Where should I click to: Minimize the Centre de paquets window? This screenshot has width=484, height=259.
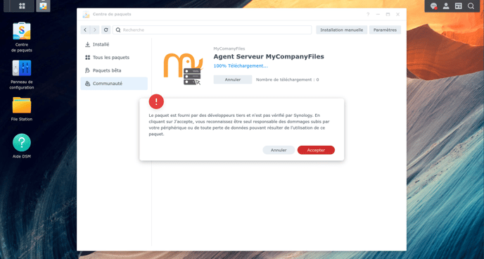tap(378, 14)
